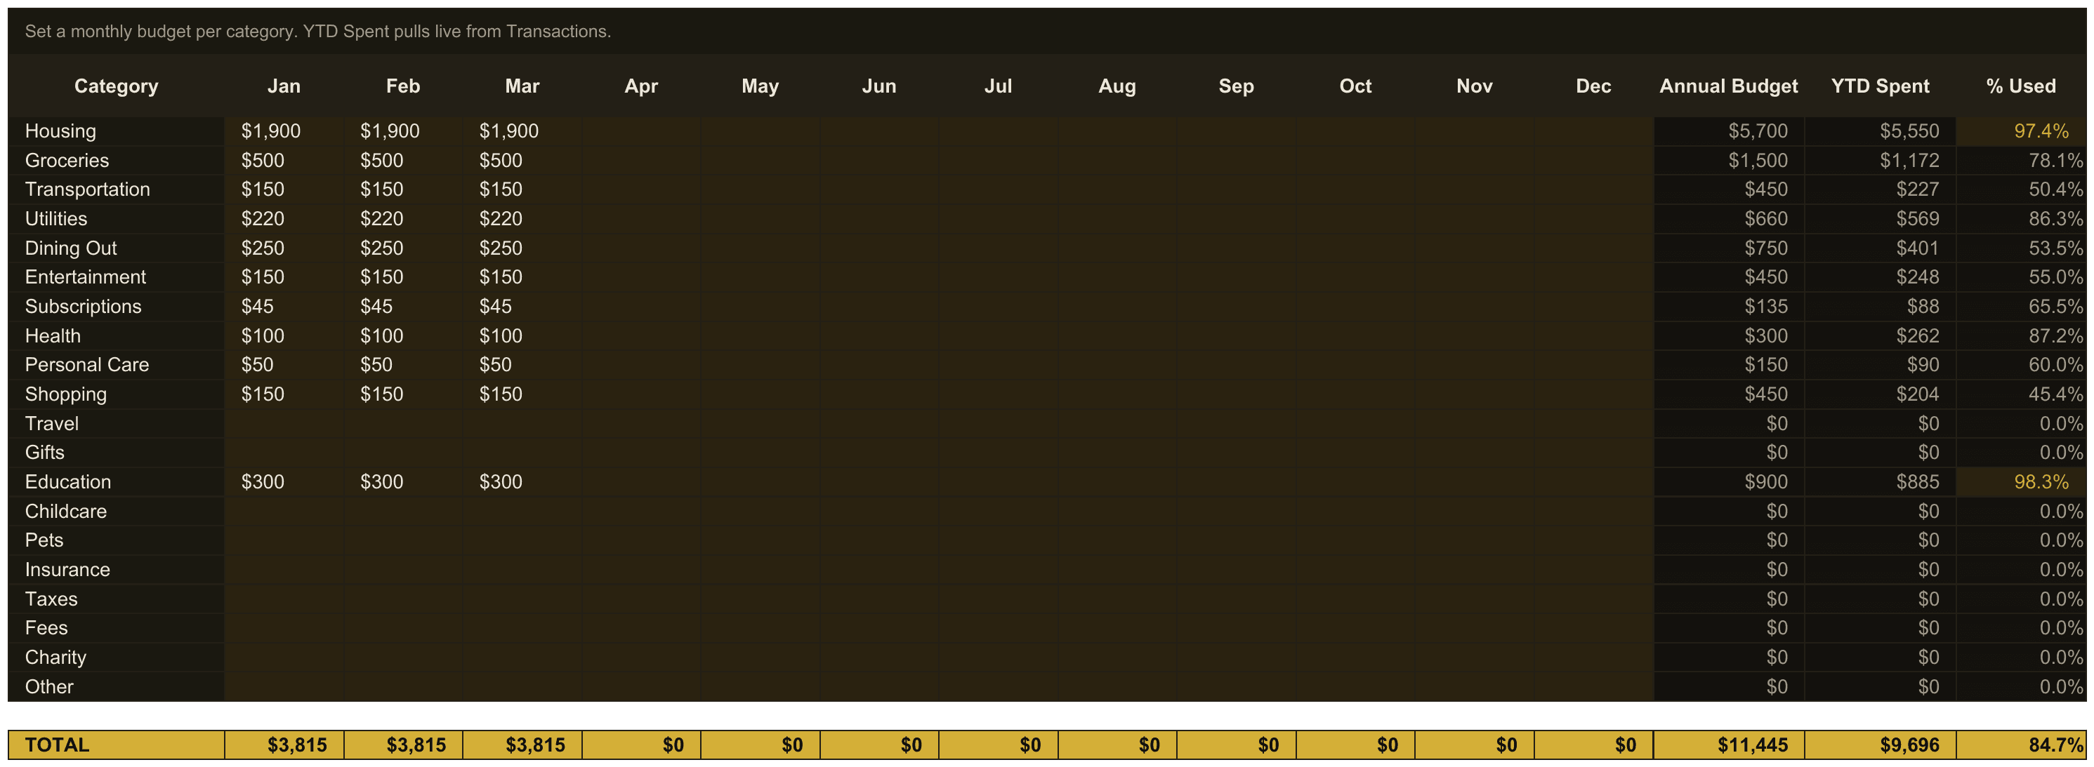
Task: Select the Housing category cell
Action: (117, 131)
